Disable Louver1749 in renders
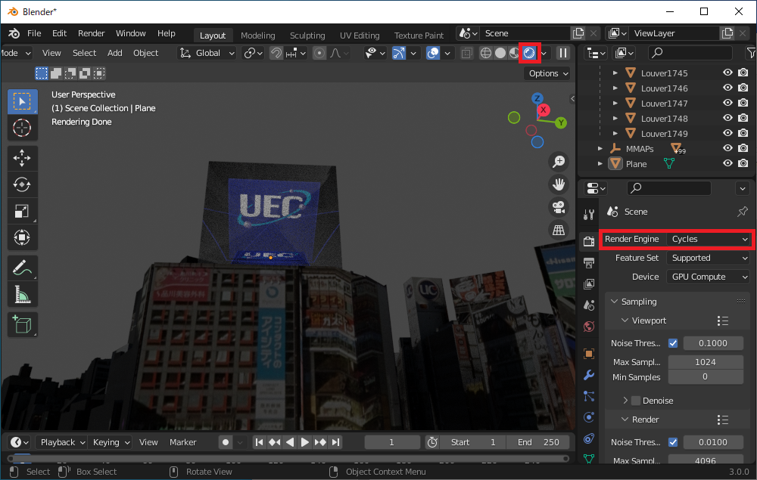 [743, 133]
